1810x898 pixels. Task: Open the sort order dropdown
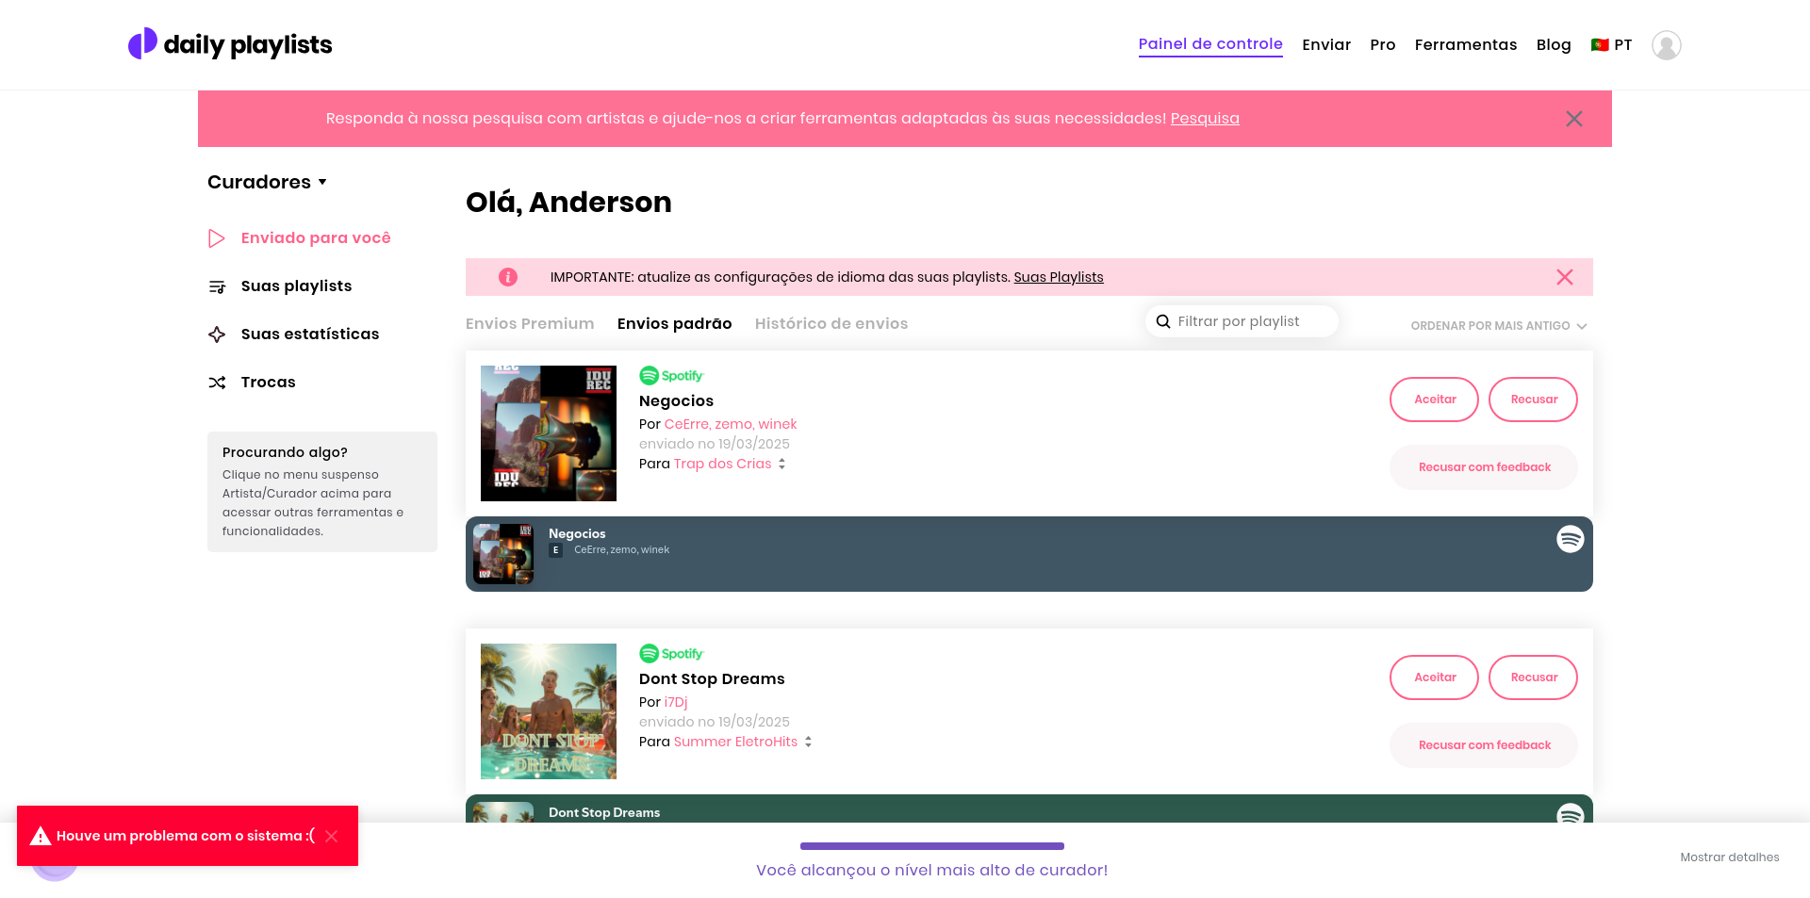tap(1498, 325)
